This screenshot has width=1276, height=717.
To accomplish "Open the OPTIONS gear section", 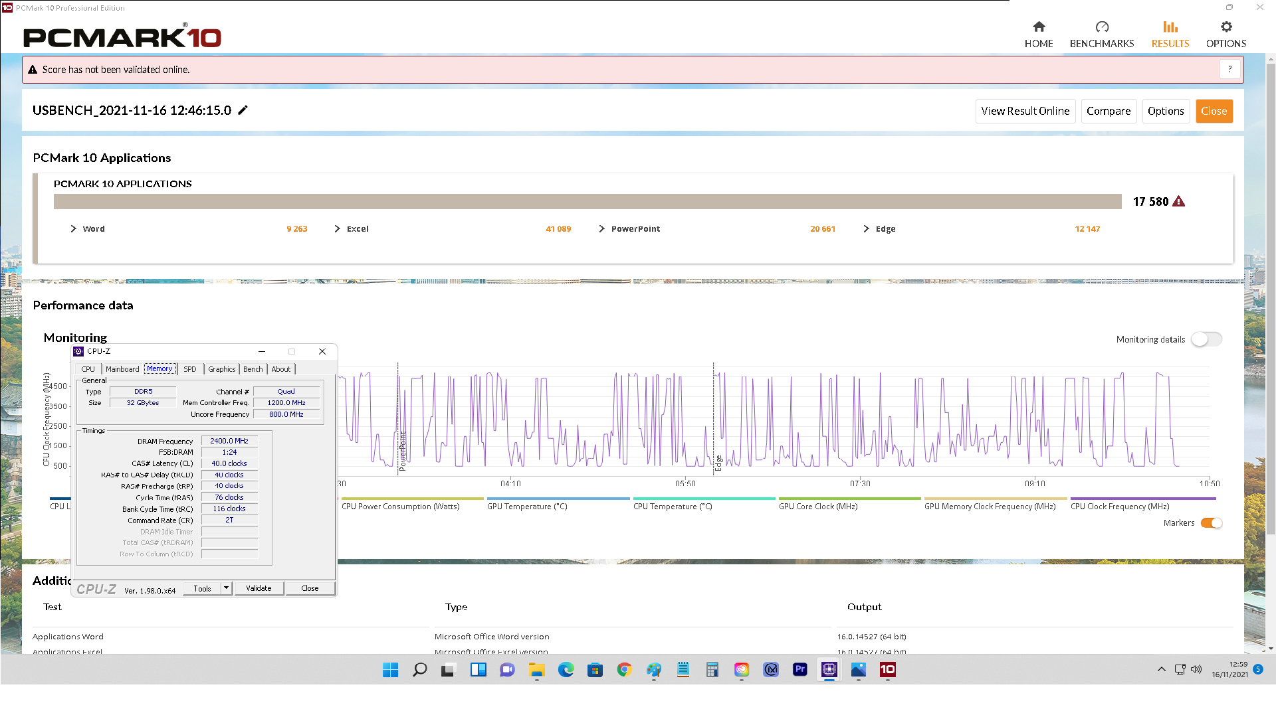I will (x=1226, y=35).
